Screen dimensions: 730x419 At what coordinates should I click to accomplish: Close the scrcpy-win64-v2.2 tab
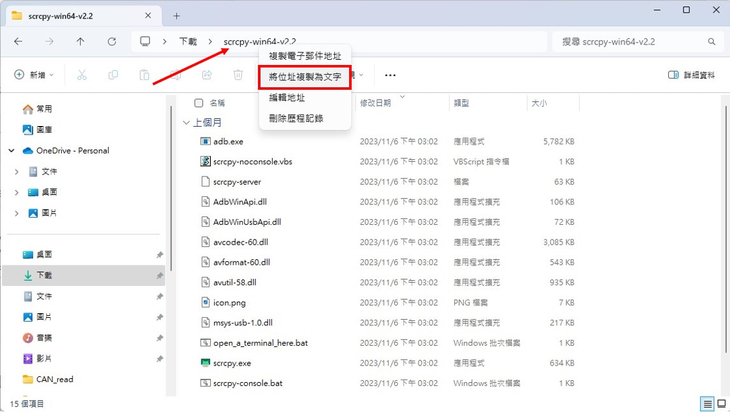tap(148, 15)
